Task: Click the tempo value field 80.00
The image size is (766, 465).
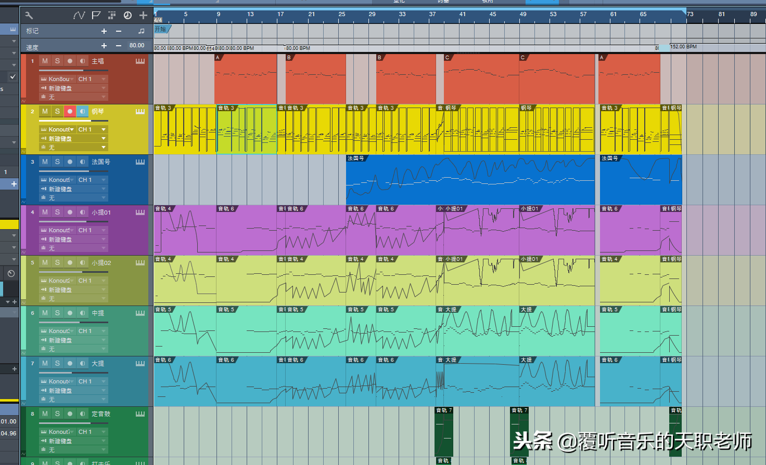Action: [x=137, y=46]
